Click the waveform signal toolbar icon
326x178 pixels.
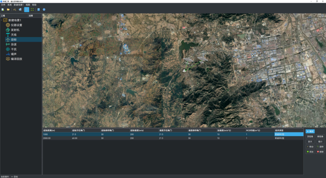(15, 10)
